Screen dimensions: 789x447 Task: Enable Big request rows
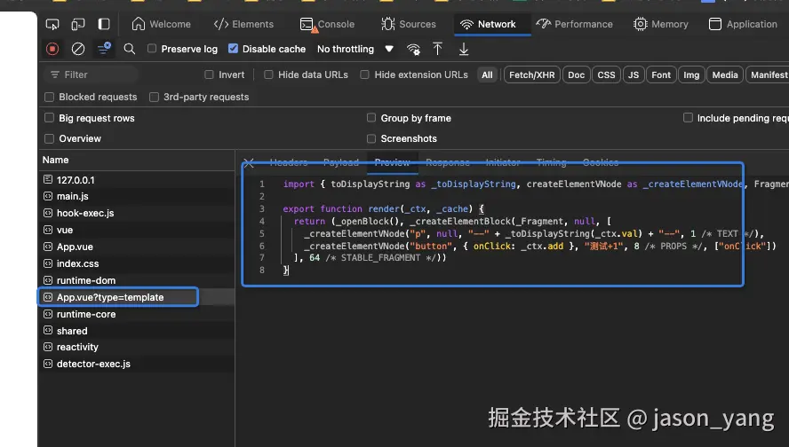coord(50,118)
